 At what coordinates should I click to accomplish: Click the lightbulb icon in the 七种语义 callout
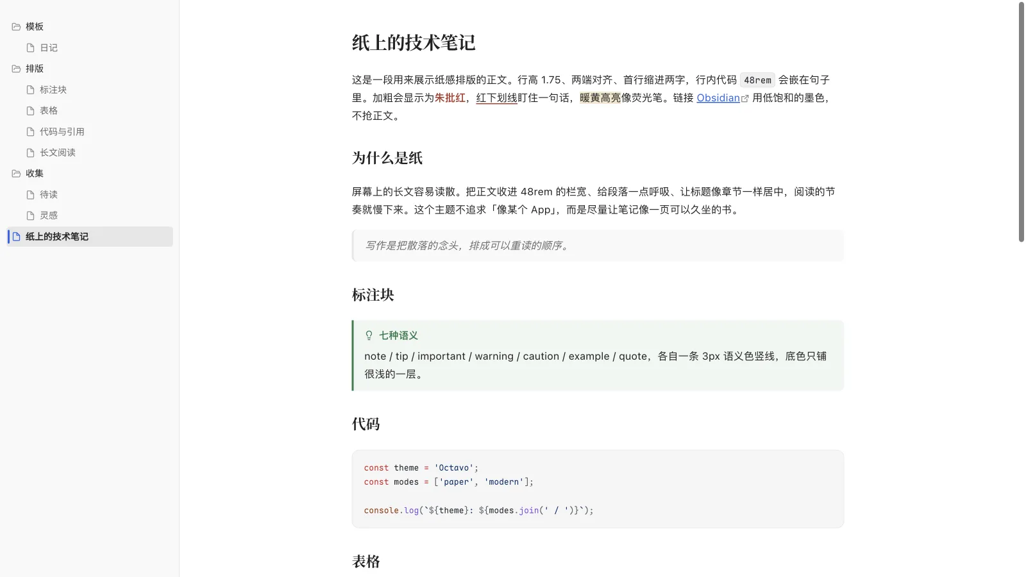coord(369,335)
